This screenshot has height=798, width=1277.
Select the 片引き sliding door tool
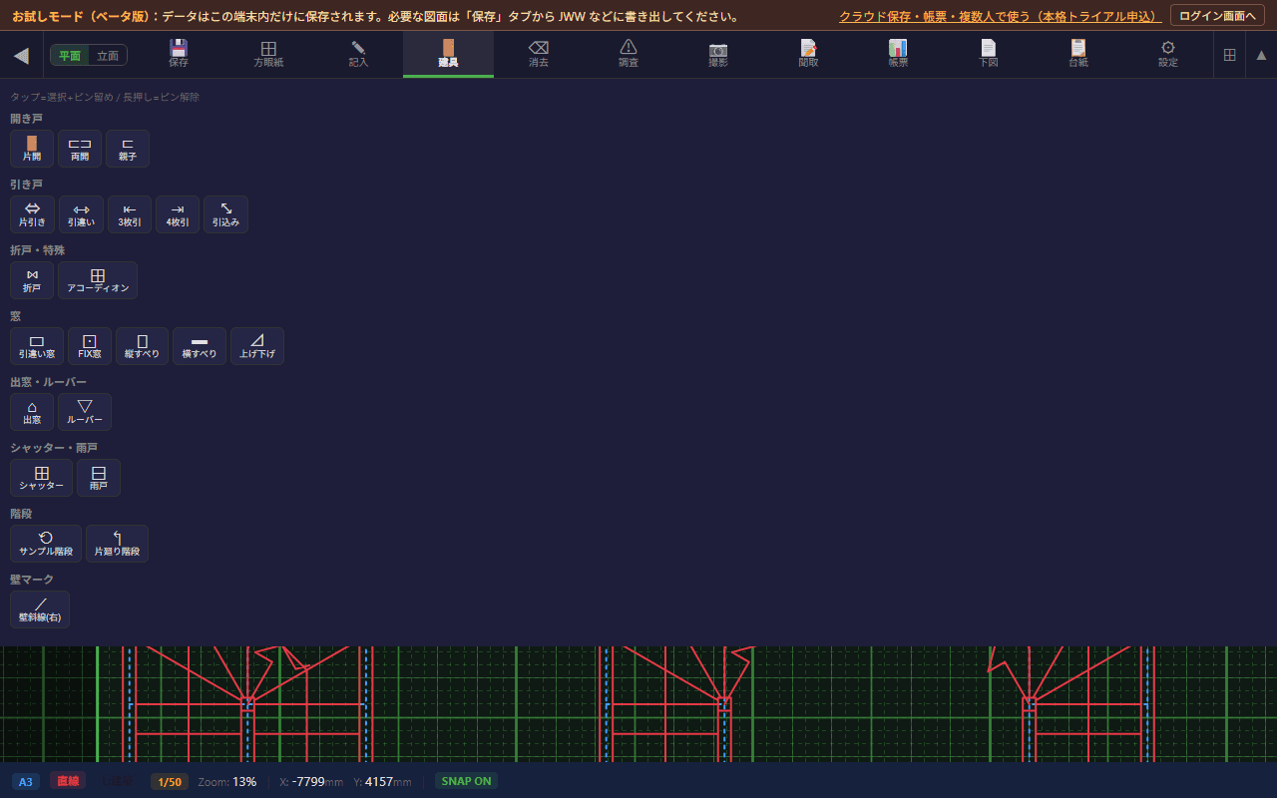point(32,214)
